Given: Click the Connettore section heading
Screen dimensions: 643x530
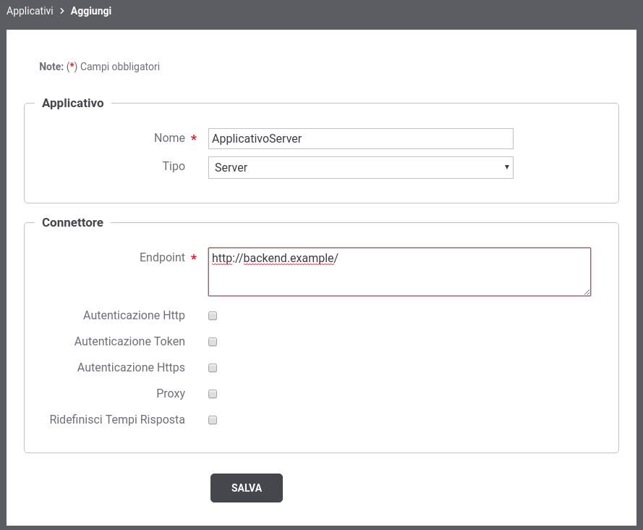Looking at the screenshot, I should (72, 222).
